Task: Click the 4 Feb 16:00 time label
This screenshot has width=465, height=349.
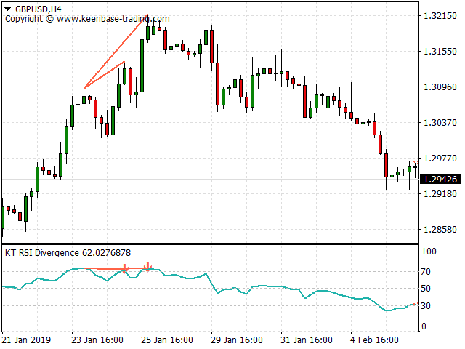Action: [374, 340]
